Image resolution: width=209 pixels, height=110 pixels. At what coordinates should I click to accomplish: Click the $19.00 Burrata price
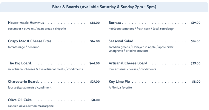tap(196, 23)
